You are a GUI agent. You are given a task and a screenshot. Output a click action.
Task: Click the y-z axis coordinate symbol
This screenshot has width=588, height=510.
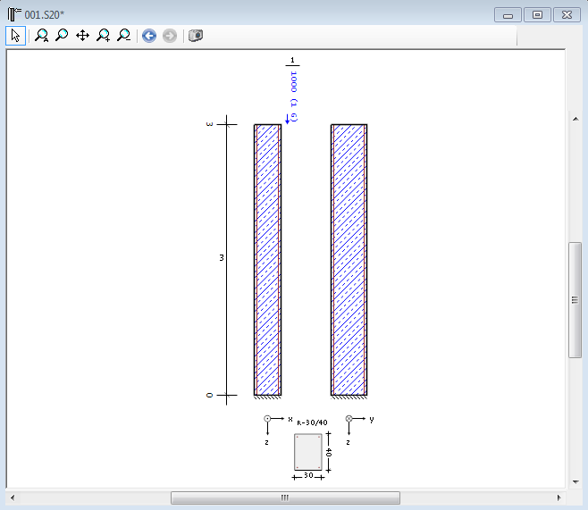(357, 429)
